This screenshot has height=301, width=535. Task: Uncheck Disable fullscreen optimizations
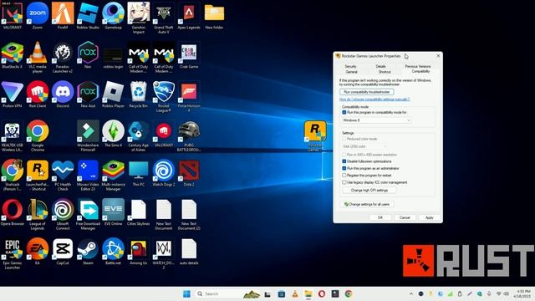tap(344, 161)
